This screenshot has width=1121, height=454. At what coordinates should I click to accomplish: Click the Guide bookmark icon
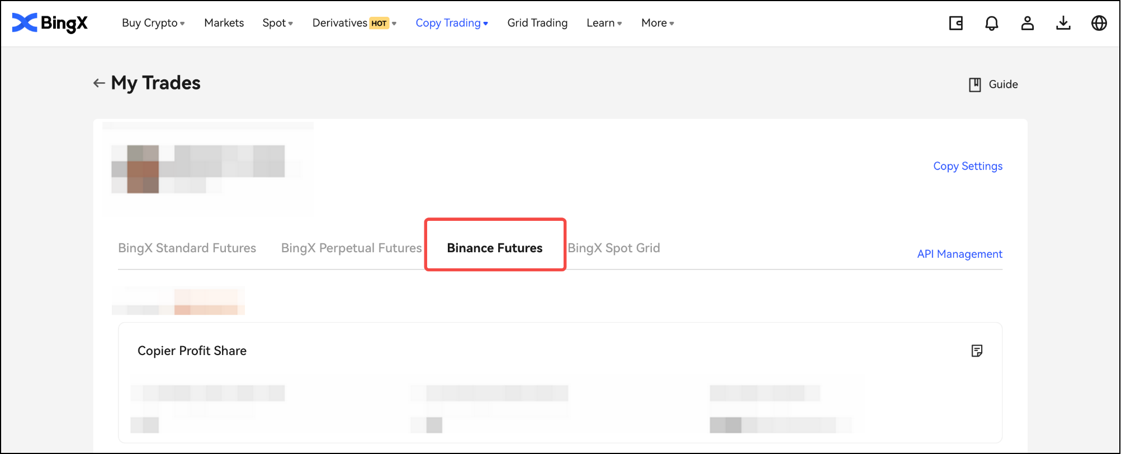pyautogui.click(x=975, y=84)
